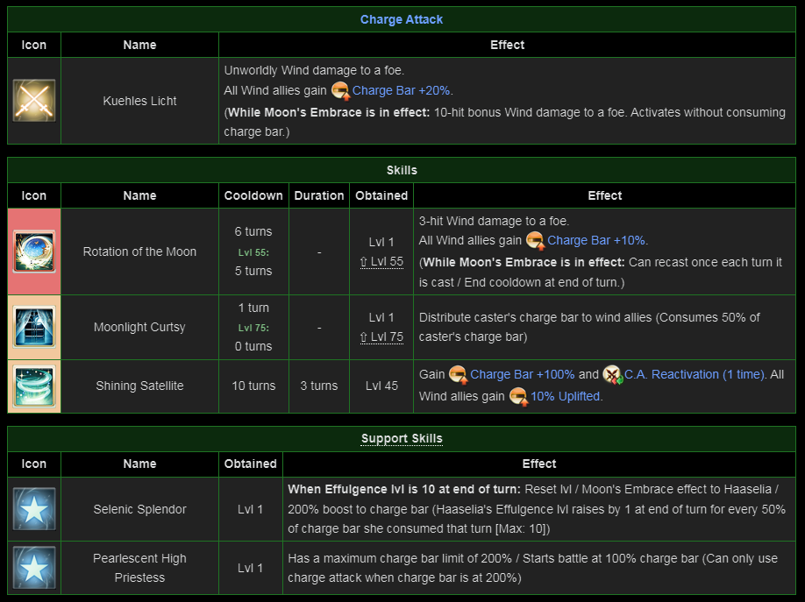The image size is (805, 602).
Task: Click the Selenic Splendor support skill icon
Action: click(x=34, y=509)
